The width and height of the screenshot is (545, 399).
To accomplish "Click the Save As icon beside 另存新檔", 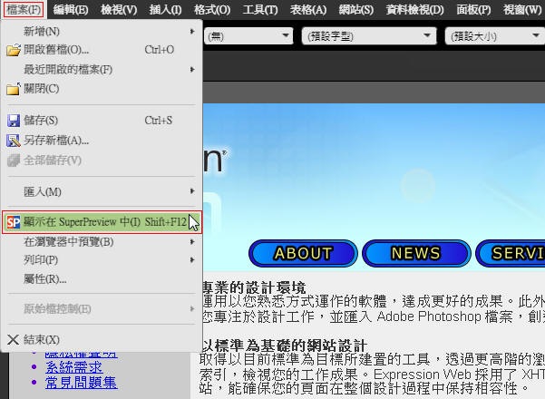I will [x=14, y=141].
